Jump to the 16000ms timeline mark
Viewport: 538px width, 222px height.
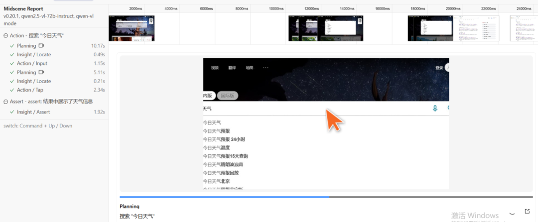point(382,8)
